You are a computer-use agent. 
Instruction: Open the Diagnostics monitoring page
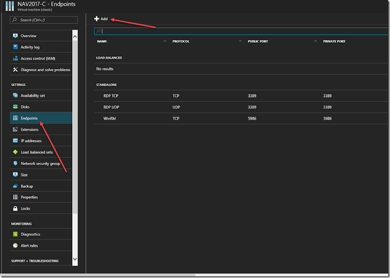point(41,234)
